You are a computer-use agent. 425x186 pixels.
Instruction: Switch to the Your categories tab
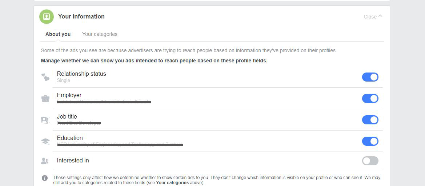click(100, 34)
